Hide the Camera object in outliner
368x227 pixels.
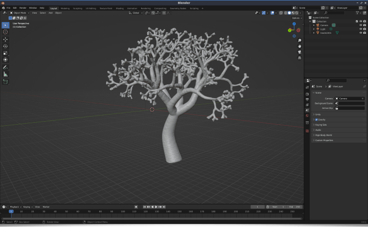pos(361,25)
